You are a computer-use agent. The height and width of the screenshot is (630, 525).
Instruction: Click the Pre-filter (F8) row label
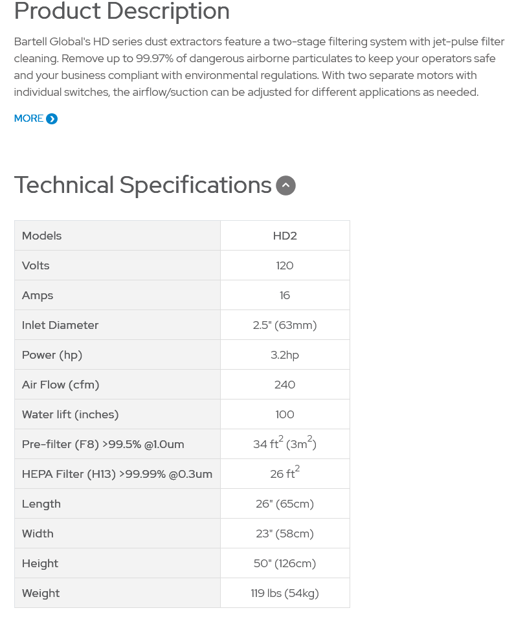103,444
